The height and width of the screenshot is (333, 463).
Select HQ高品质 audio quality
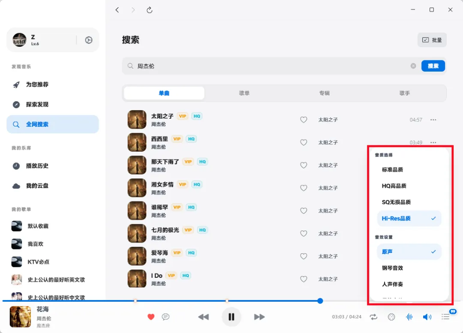409,186
